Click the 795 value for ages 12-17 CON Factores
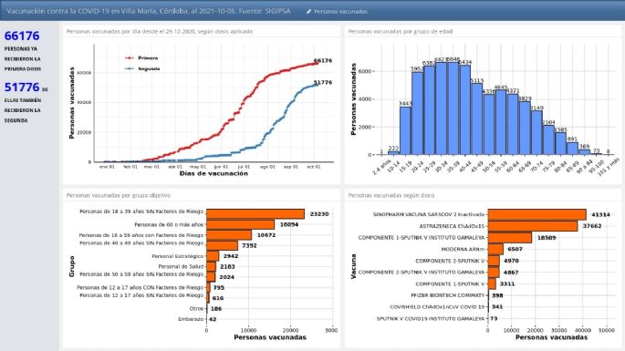The image size is (625, 351). (218, 287)
